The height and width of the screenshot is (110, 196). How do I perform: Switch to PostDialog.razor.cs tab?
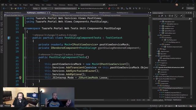click(x=123, y=13)
